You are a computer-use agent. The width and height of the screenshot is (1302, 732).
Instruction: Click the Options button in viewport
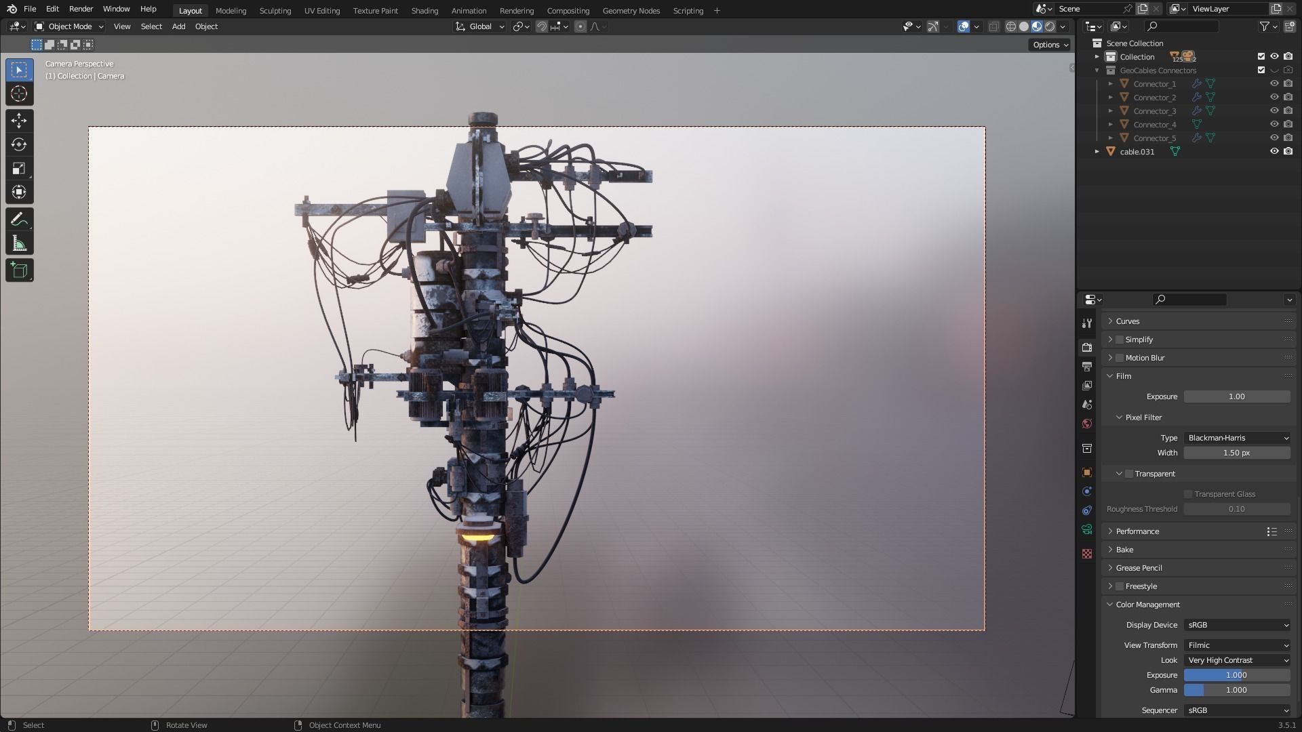1050,45
